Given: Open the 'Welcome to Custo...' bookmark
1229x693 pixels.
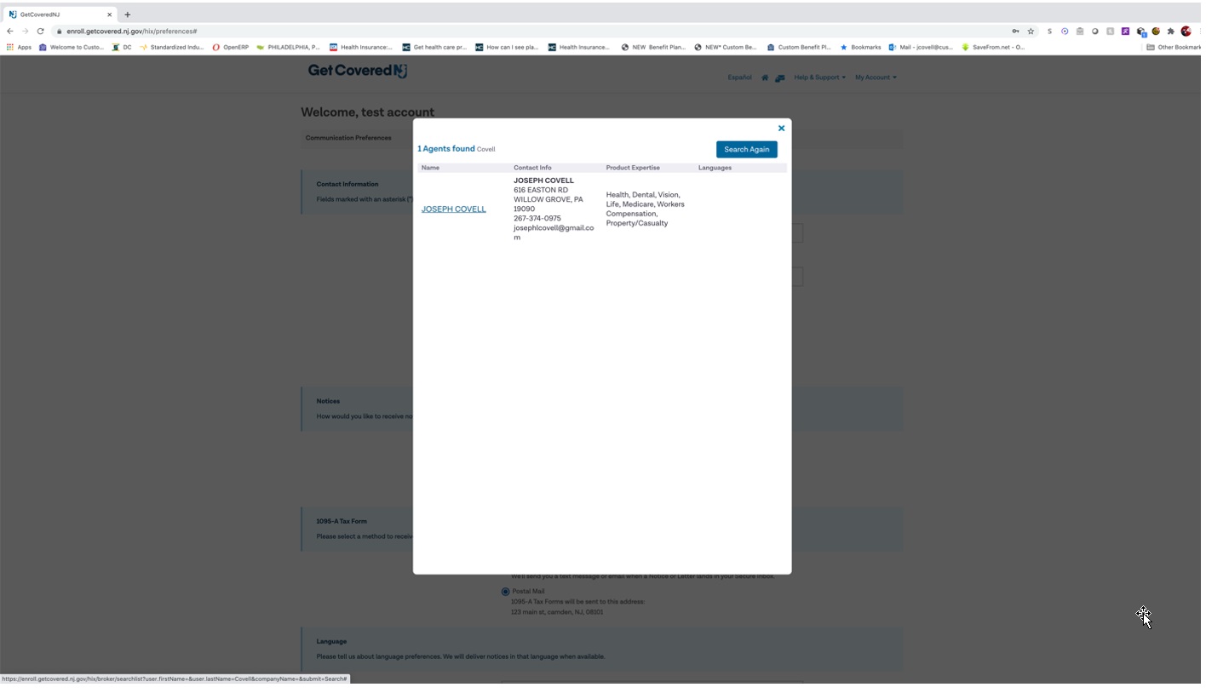Looking at the screenshot, I should pyautogui.click(x=71, y=48).
